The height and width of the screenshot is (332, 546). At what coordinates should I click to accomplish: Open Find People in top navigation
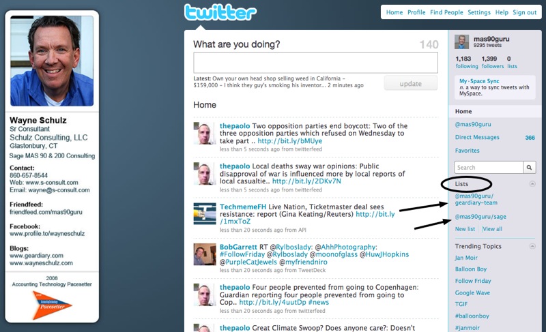click(x=446, y=12)
